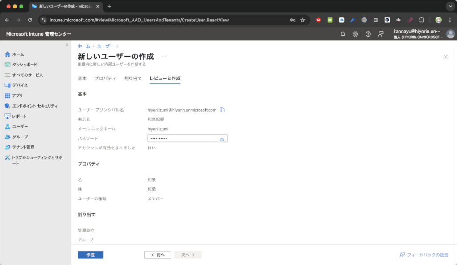
Task: Open すべてのサービス in the sidebar
Action: 24,75
